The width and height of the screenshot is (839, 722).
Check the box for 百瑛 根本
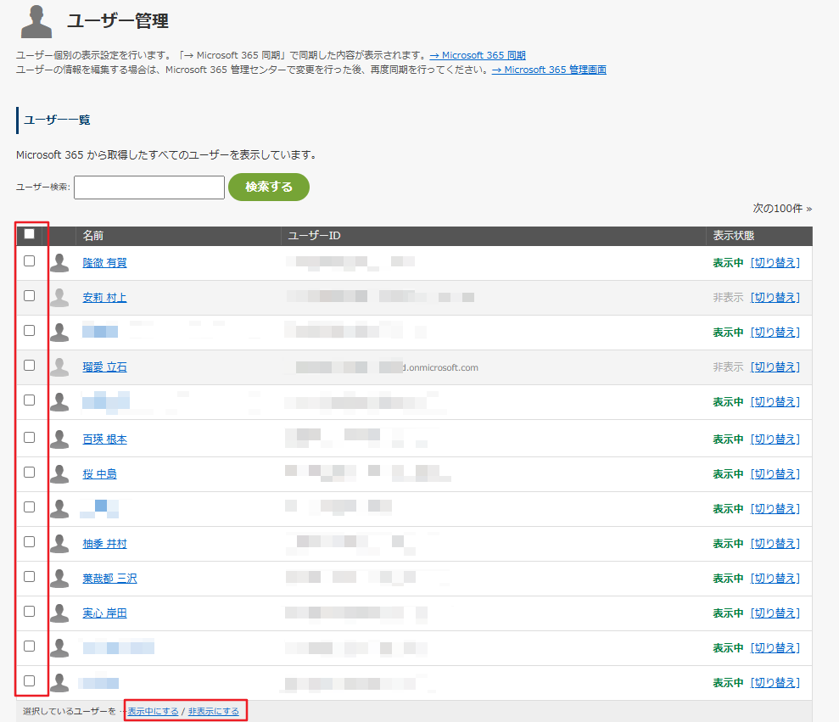click(30, 437)
